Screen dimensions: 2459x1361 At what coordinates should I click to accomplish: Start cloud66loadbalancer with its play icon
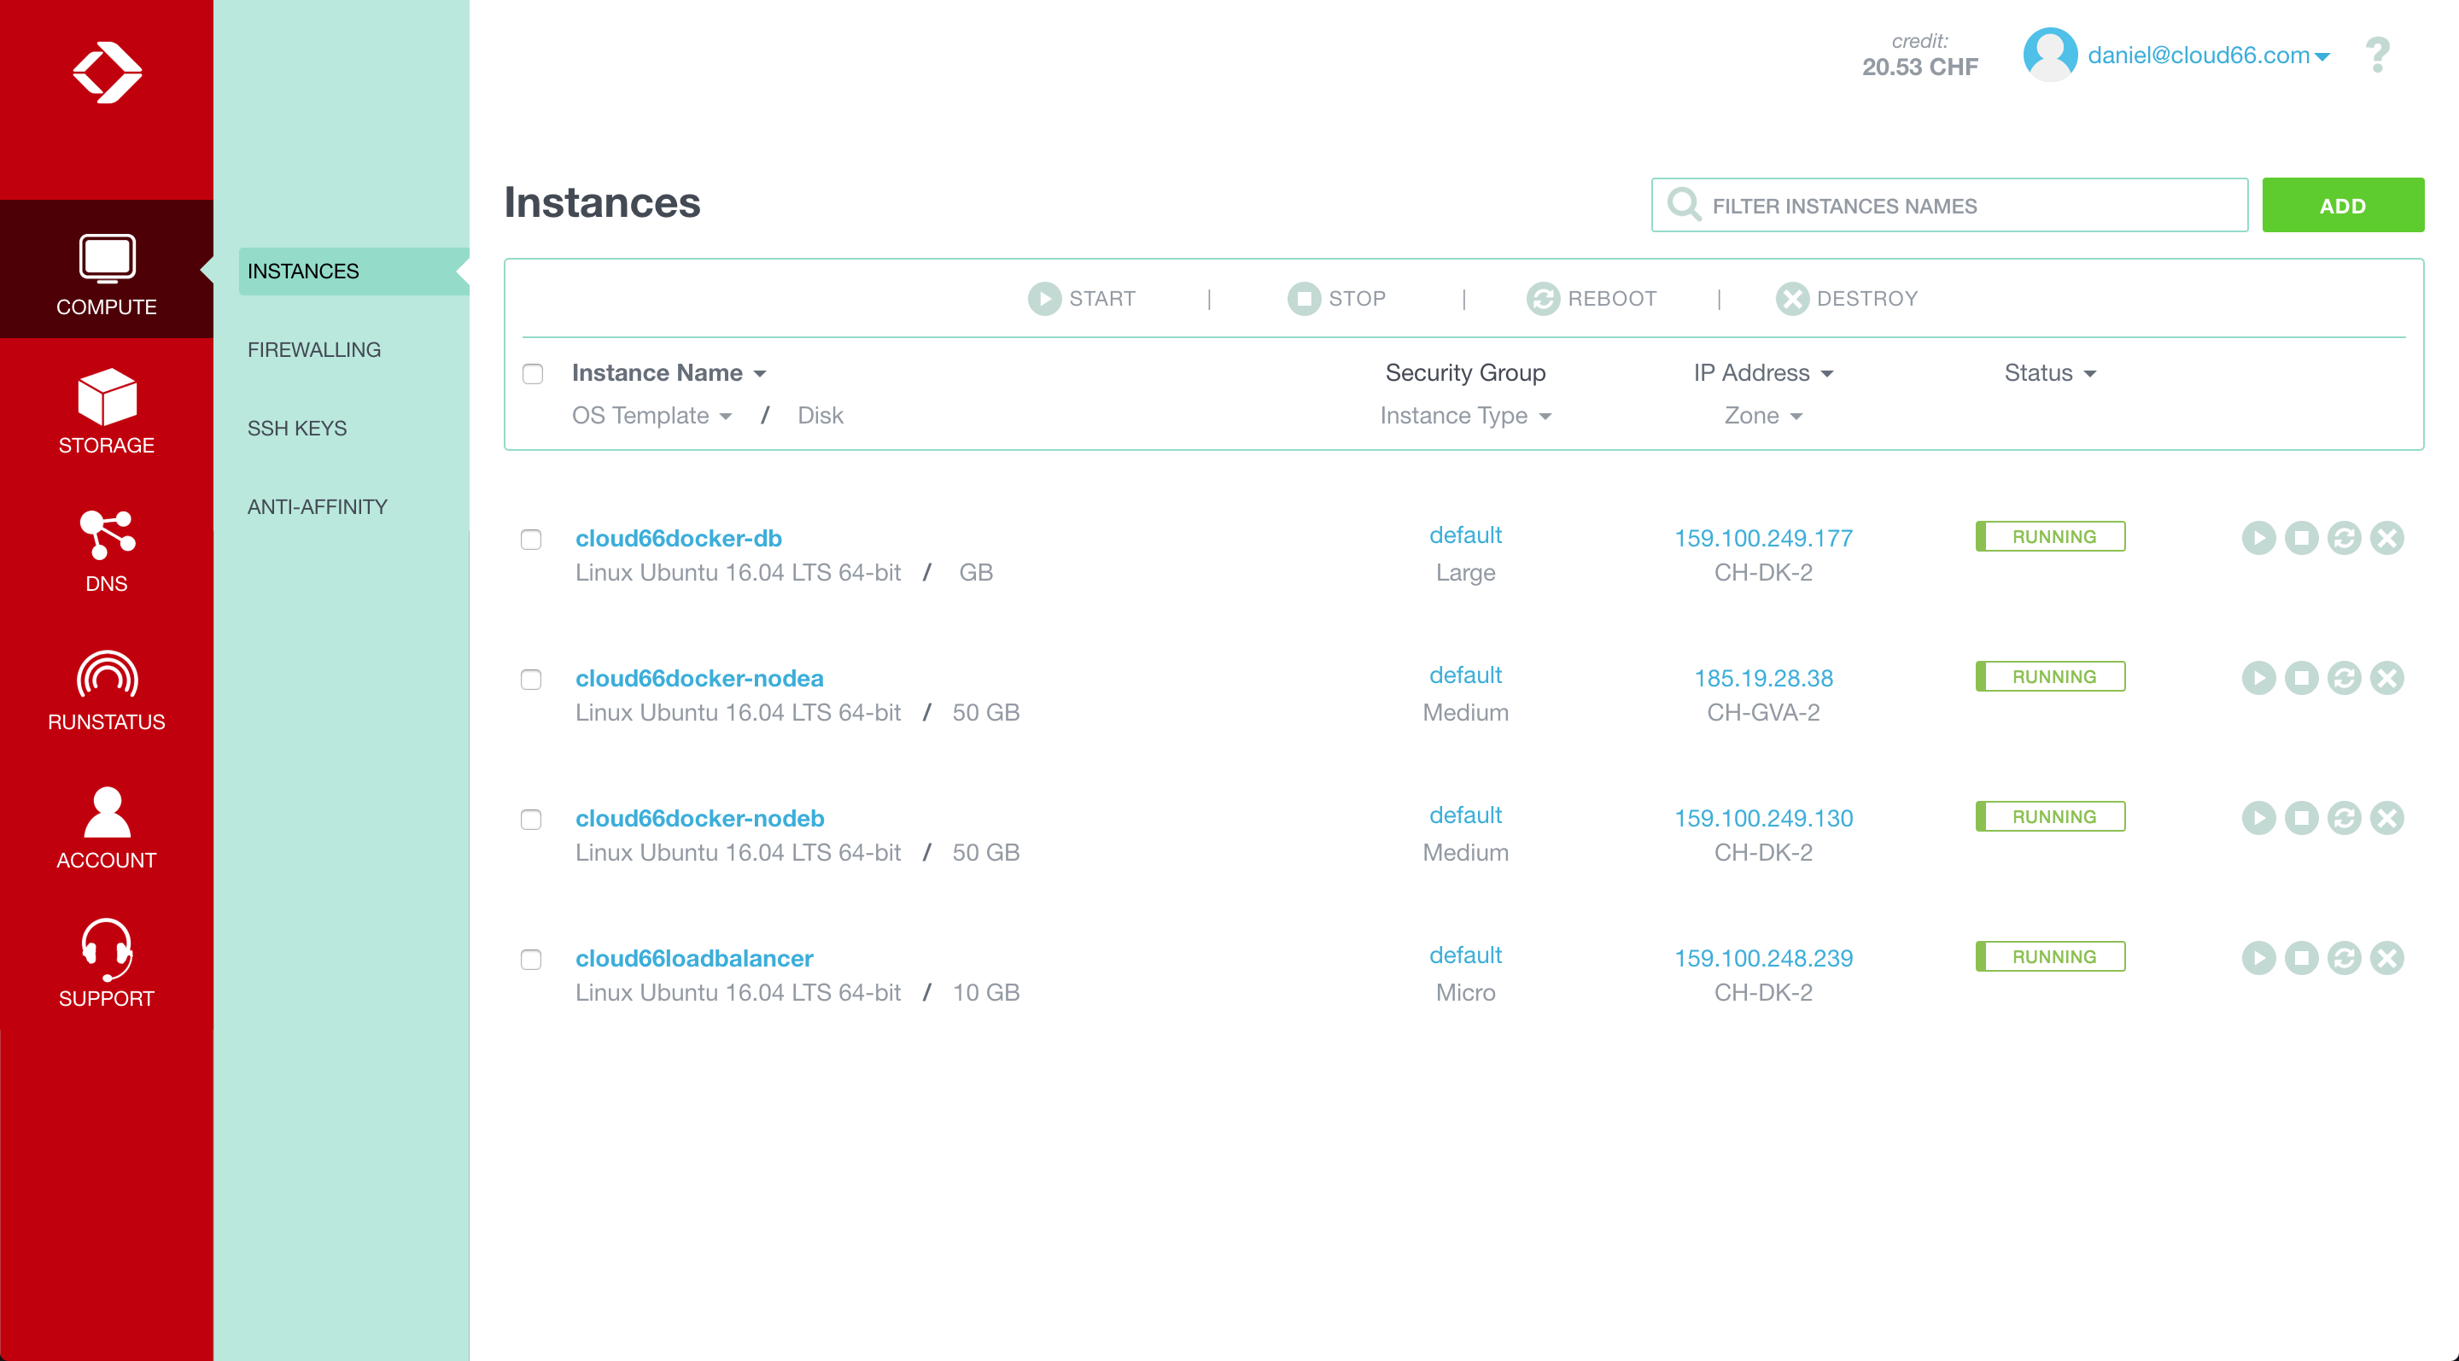point(2258,958)
